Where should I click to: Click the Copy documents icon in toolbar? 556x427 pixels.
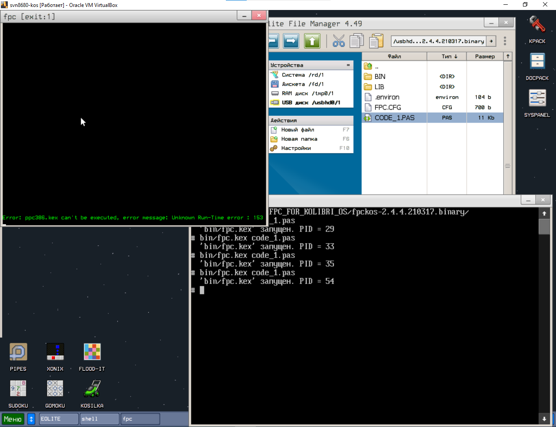(357, 41)
